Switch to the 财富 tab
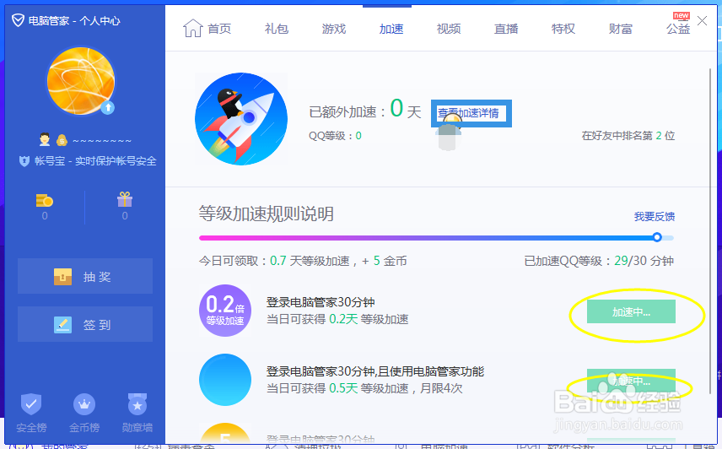 [x=621, y=29]
